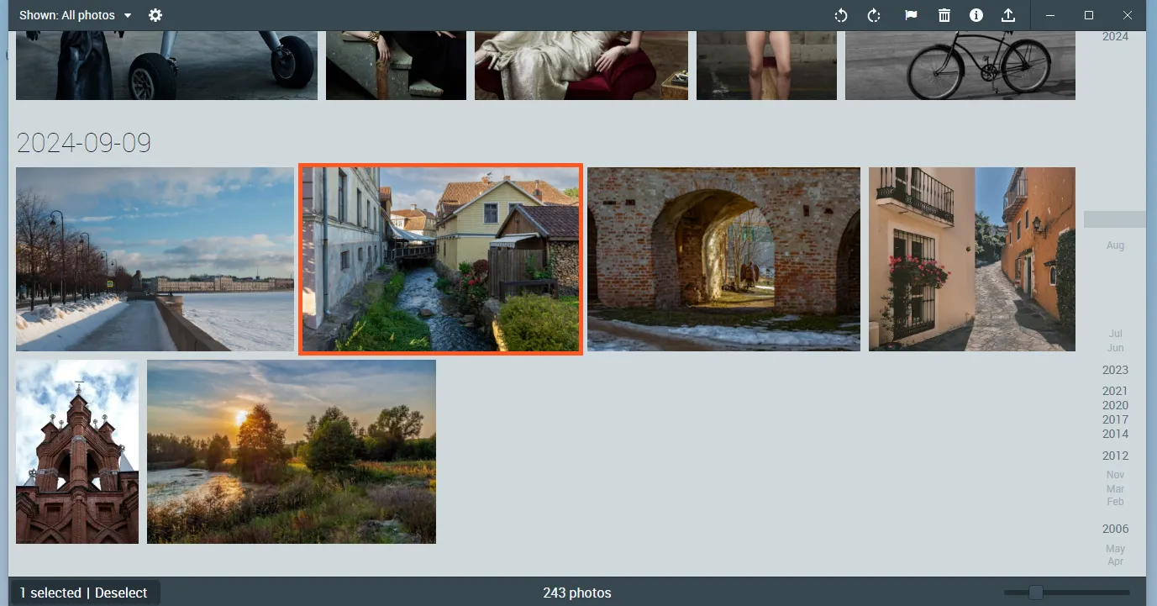Open the settings gear
The height and width of the screenshot is (606, 1157).
pyautogui.click(x=155, y=14)
